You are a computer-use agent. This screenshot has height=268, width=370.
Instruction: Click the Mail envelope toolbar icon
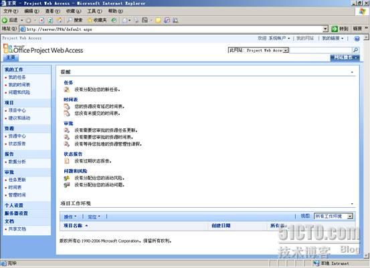[124, 21]
